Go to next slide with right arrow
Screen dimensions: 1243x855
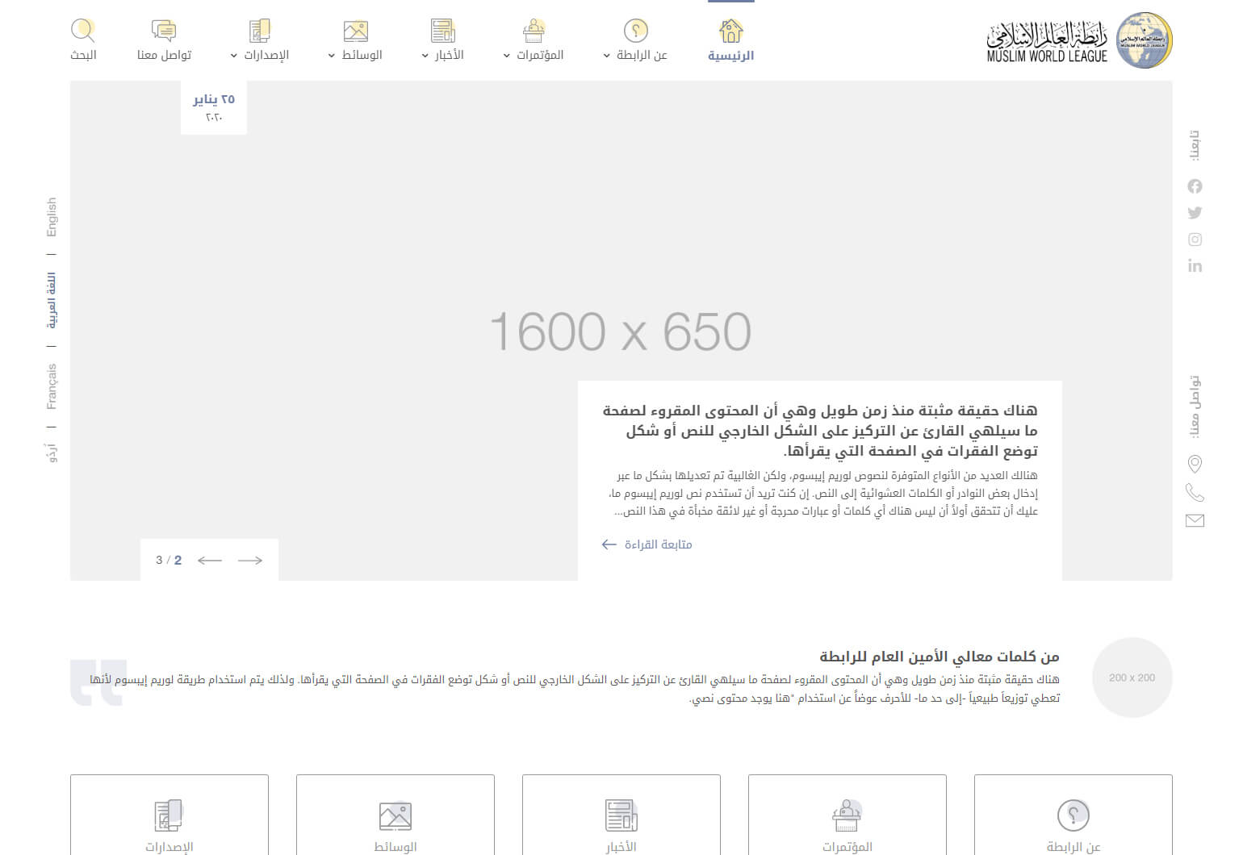pyautogui.click(x=250, y=560)
